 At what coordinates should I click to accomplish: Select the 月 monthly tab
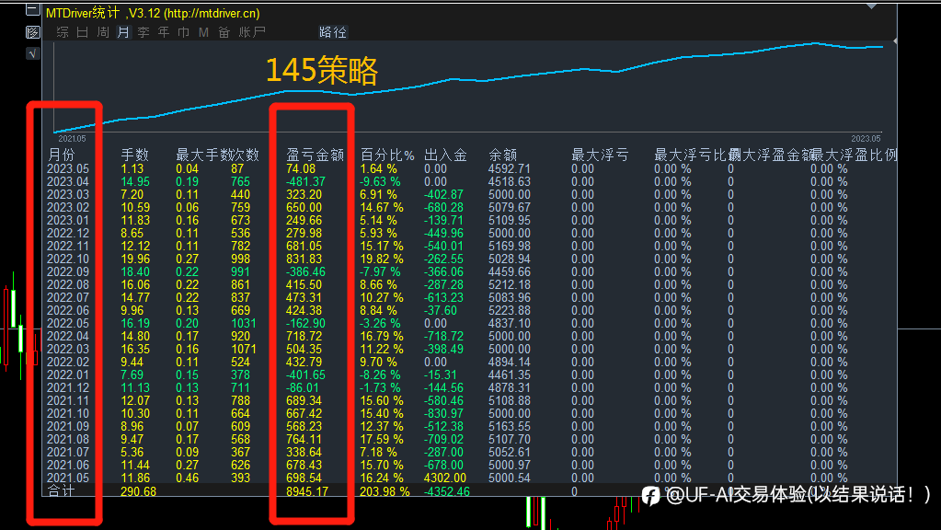click(123, 32)
